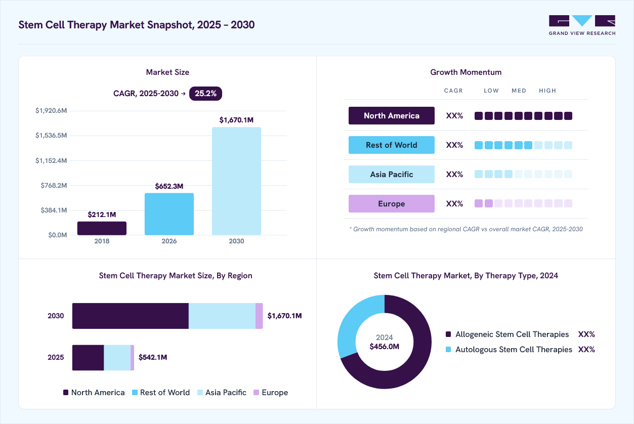Click the Growth Momentum heading
The image size is (634, 424).
[466, 72]
